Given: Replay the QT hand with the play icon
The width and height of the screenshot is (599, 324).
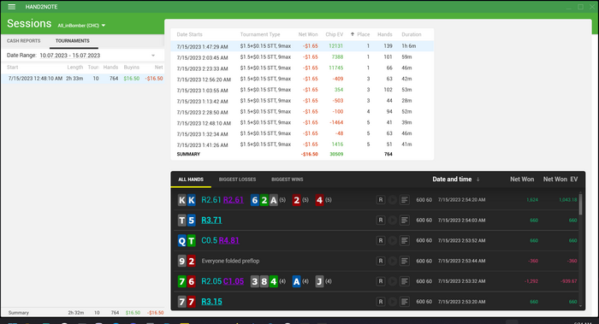Looking at the screenshot, I should pyautogui.click(x=392, y=240).
